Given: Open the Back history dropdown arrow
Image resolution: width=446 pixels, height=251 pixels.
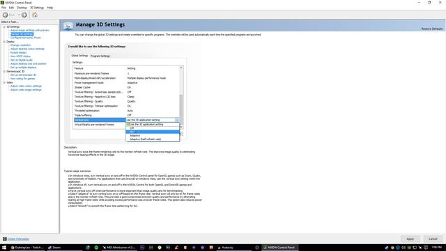Looking at the screenshot, I should (x=19, y=15).
